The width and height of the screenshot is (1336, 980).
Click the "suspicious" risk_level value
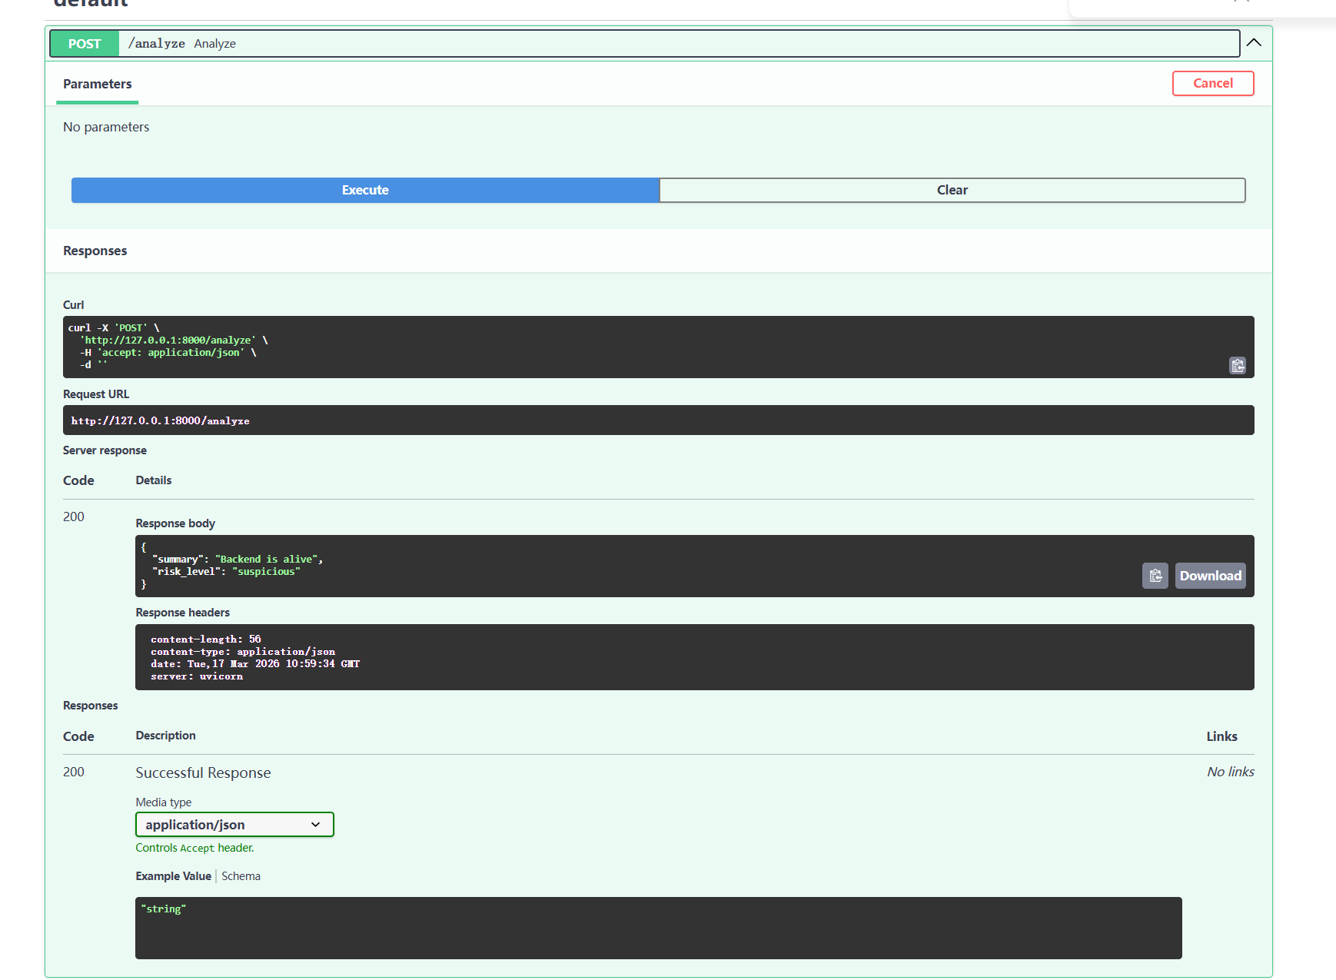click(266, 572)
